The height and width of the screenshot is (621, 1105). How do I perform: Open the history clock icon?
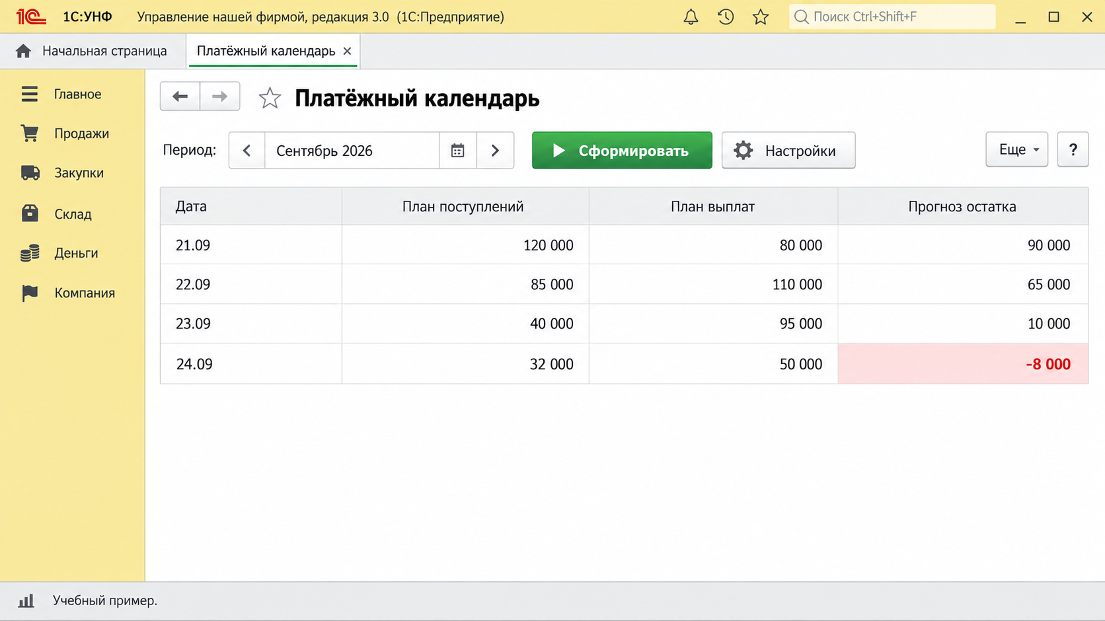(726, 17)
